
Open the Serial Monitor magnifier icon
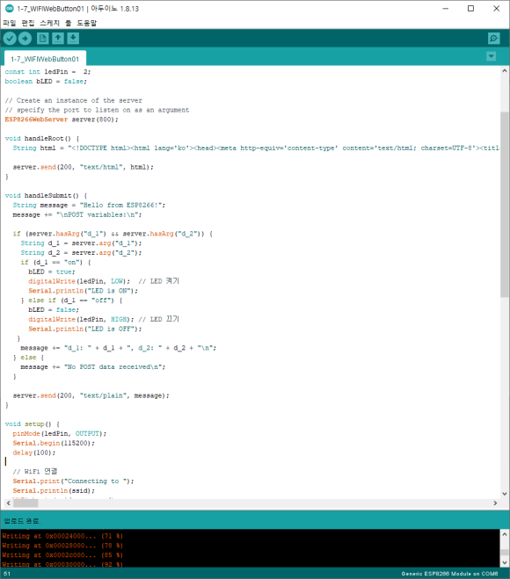(494, 39)
